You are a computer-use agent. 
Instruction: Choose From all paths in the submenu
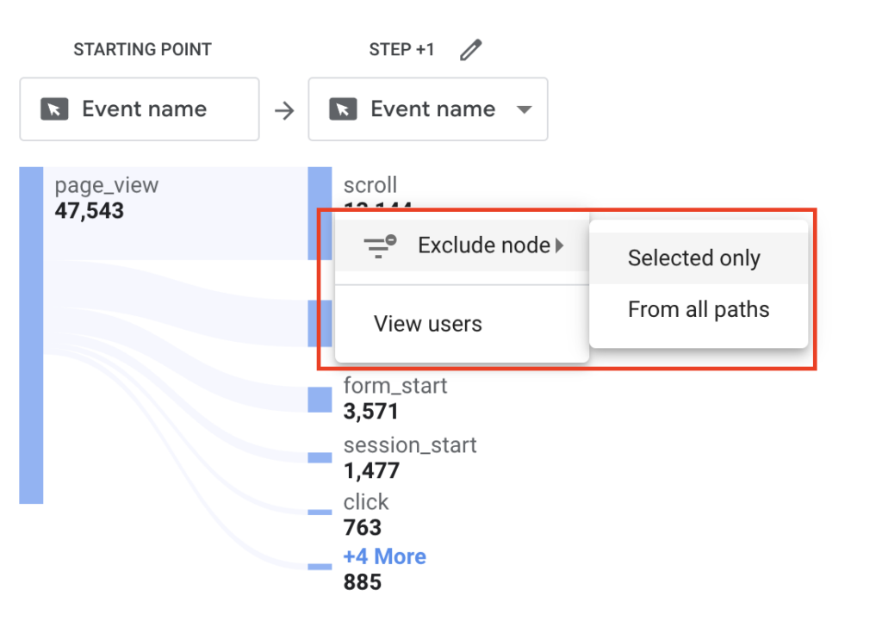pyautogui.click(x=699, y=310)
